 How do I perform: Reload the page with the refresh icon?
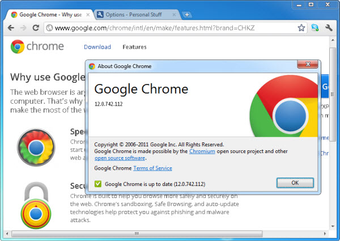(x=37, y=27)
